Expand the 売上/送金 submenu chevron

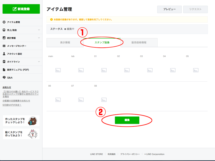pyautogui.click(x=39, y=30)
